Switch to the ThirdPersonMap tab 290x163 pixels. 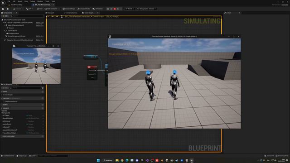point(16,5)
